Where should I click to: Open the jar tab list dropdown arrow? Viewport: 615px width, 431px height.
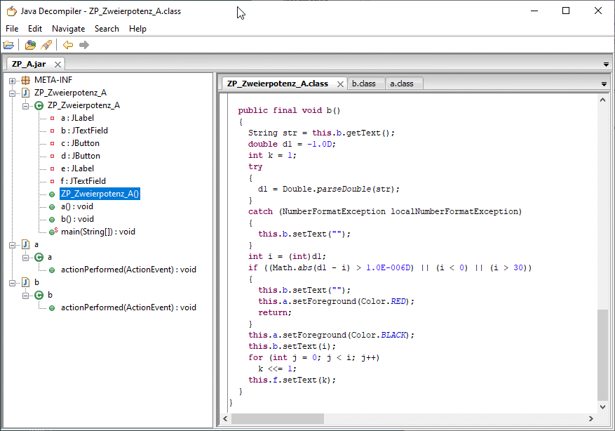tap(606, 65)
